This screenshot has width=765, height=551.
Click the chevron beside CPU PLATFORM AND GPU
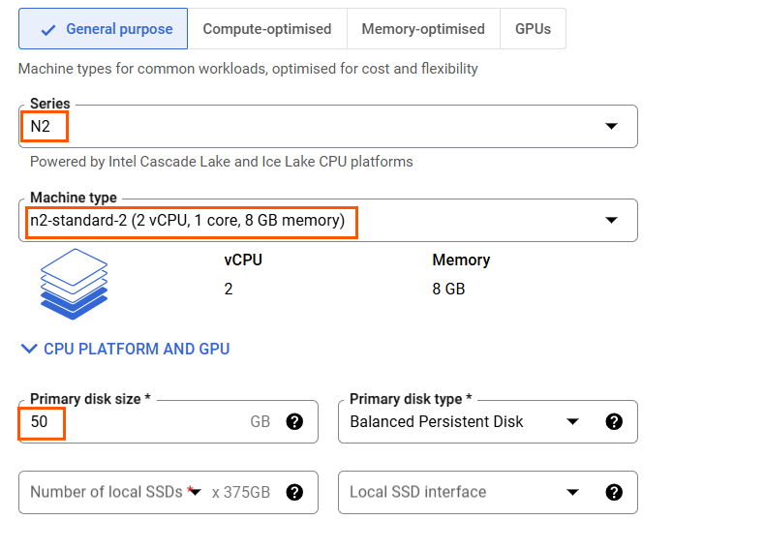28,349
